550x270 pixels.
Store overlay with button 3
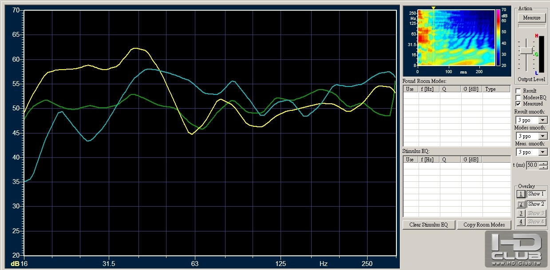[521, 213]
